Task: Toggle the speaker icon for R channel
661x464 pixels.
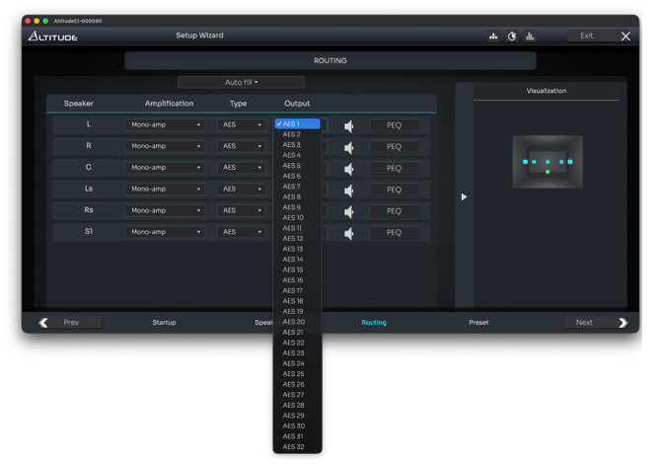Action: tap(348, 147)
